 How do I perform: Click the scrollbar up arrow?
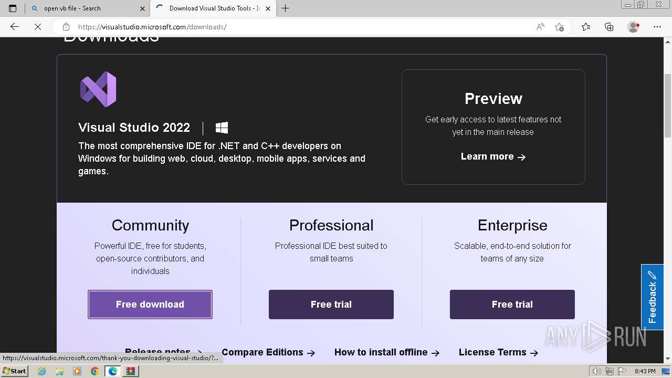(x=668, y=41)
